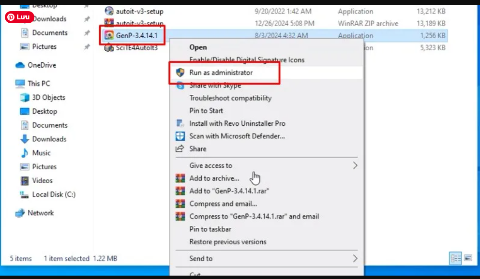
Task: Select Troubleshoot compatibility menu entry
Action: 230,98
